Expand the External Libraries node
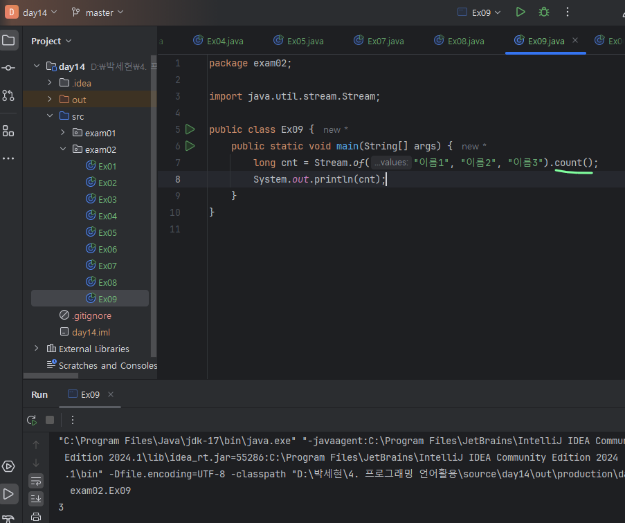Image resolution: width=625 pixels, height=523 pixels. pos(37,349)
